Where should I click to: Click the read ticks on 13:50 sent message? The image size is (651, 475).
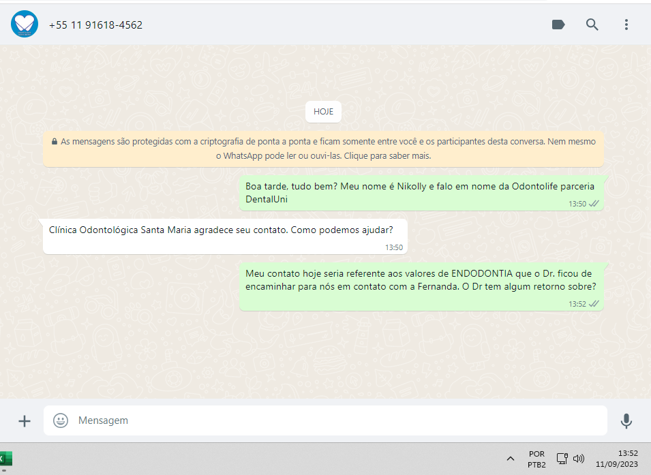(594, 204)
